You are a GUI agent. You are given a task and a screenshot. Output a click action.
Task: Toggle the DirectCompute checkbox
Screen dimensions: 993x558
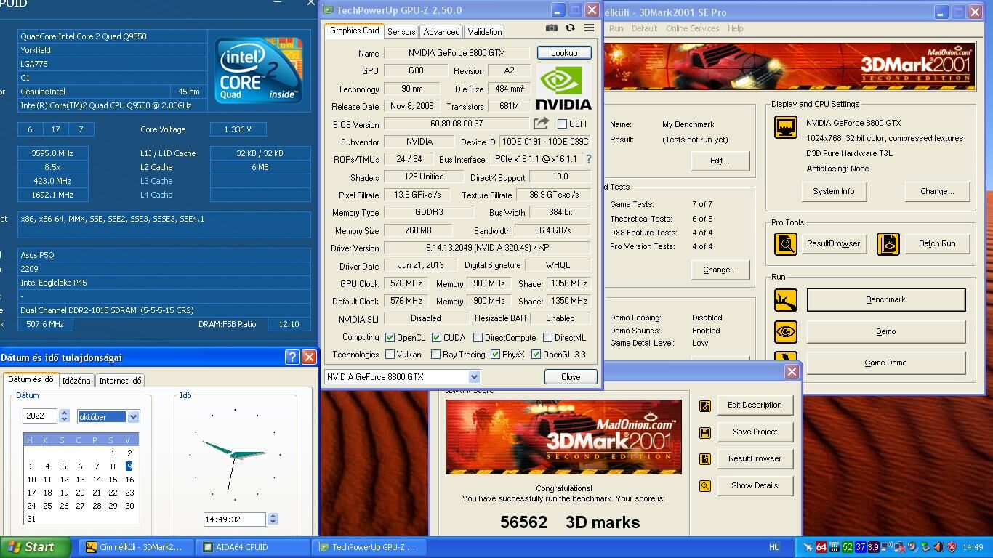(x=478, y=338)
